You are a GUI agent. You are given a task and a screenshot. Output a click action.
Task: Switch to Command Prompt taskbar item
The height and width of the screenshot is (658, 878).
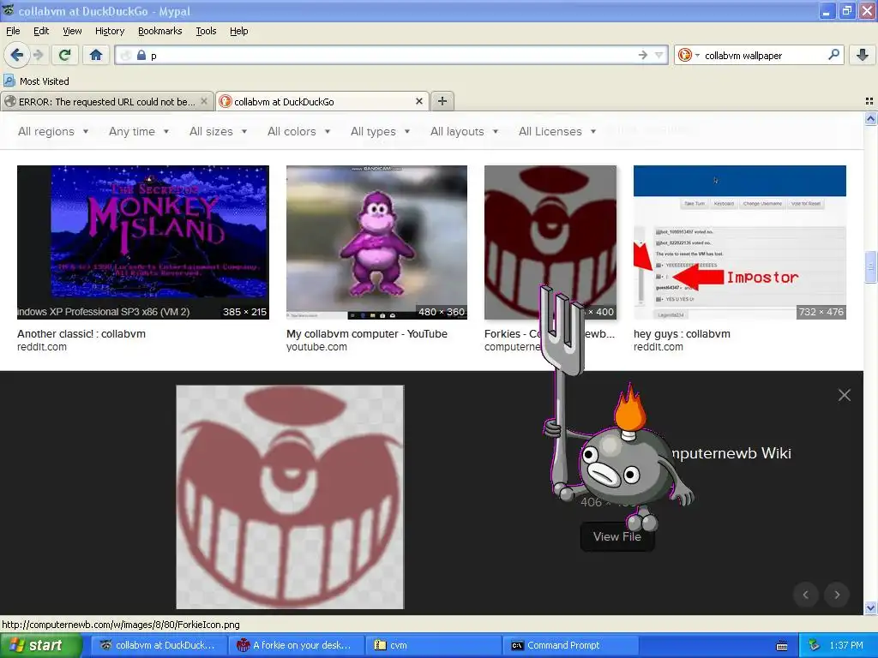(570, 645)
